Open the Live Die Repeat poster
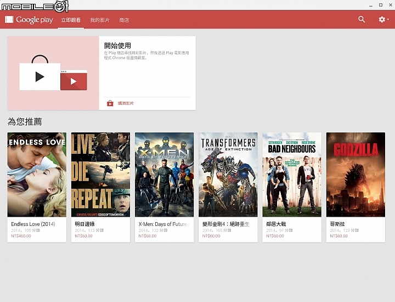Viewport: 395px width, 302px height. point(100,175)
